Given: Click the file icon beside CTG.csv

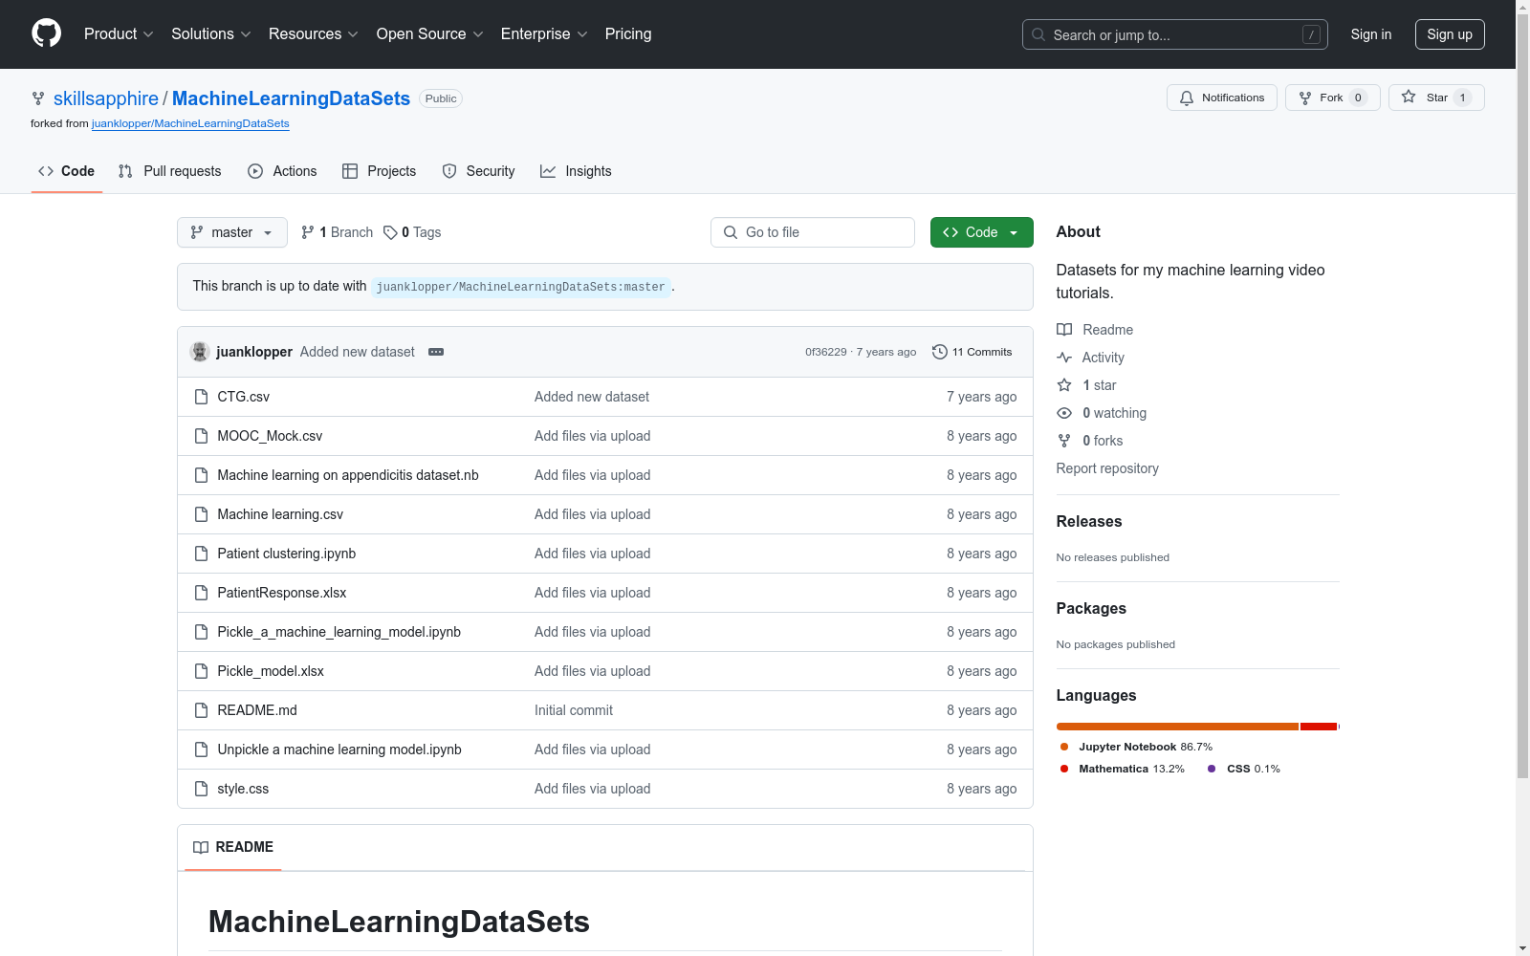Looking at the screenshot, I should [x=201, y=397].
